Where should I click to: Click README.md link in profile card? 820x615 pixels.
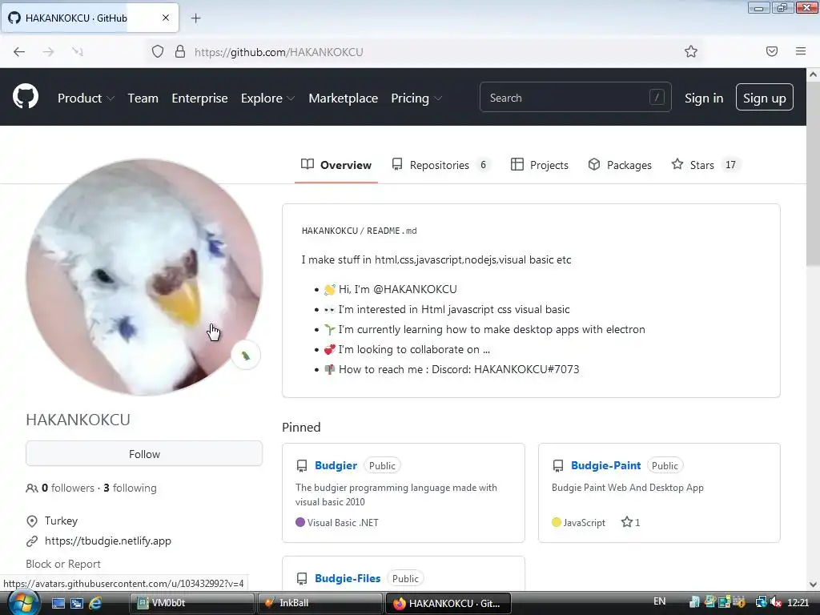click(x=392, y=231)
